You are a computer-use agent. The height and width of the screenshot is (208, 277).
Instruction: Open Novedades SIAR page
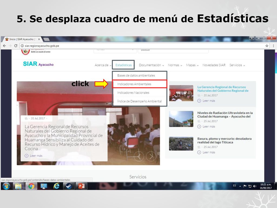pyautogui.click(x=214, y=65)
